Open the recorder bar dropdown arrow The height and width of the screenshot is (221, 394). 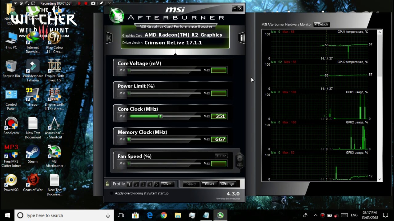click(x=15, y=3)
